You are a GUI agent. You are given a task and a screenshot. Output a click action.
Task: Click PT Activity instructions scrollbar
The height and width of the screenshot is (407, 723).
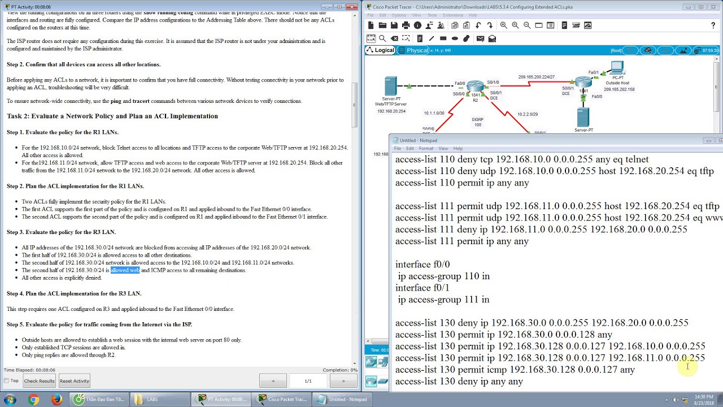(x=355, y=105)
